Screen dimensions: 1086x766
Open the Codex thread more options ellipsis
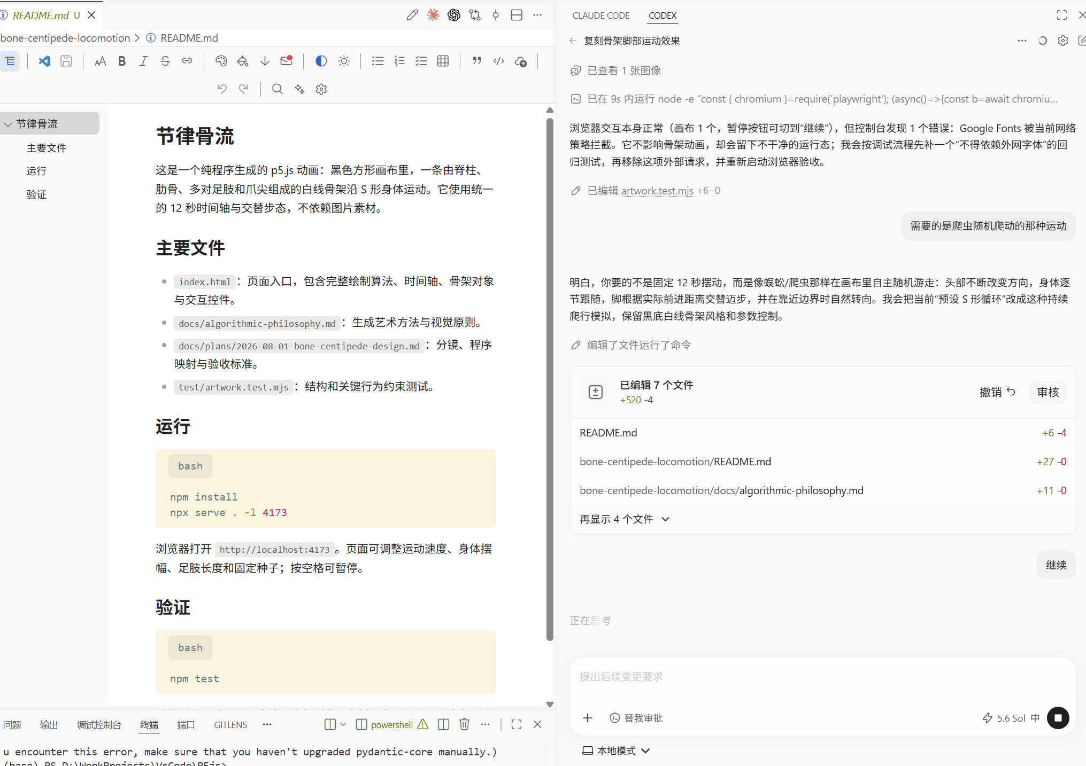[x=1022, y=41]
